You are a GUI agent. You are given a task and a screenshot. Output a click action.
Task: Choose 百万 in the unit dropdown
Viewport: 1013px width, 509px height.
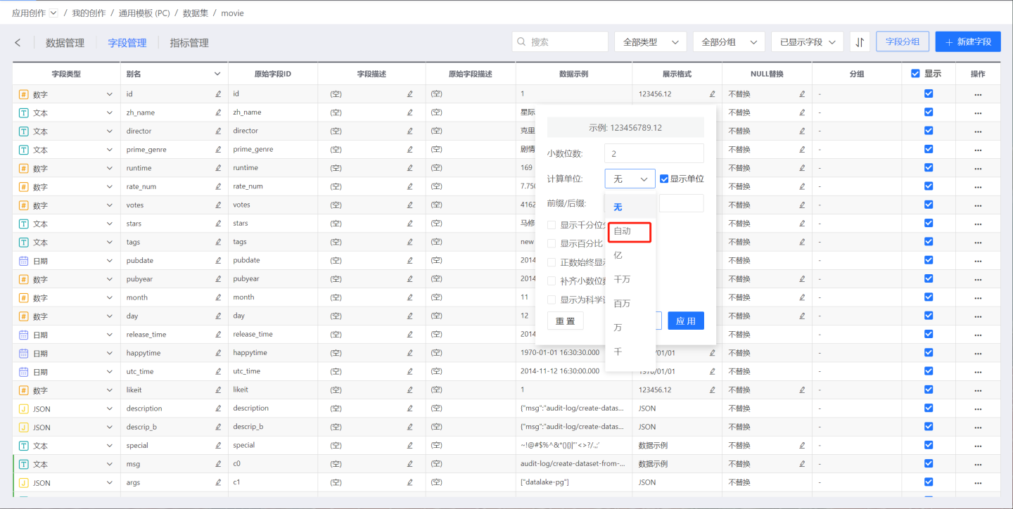pos(622,304)
